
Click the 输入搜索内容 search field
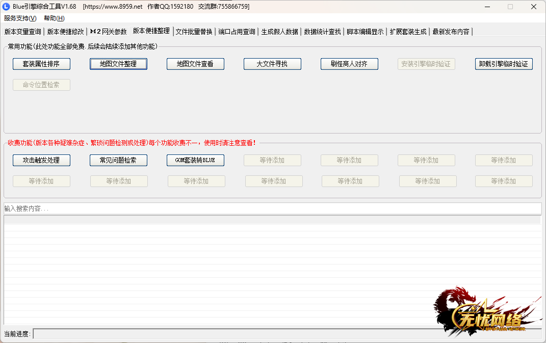pos(272,209)
